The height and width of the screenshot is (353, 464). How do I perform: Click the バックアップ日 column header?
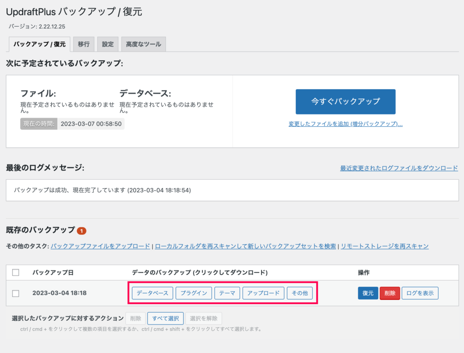point(53,272)
